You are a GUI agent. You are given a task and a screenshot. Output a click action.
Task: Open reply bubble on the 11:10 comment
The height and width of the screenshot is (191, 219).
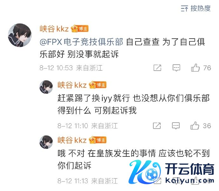click(x=176, y=126)
